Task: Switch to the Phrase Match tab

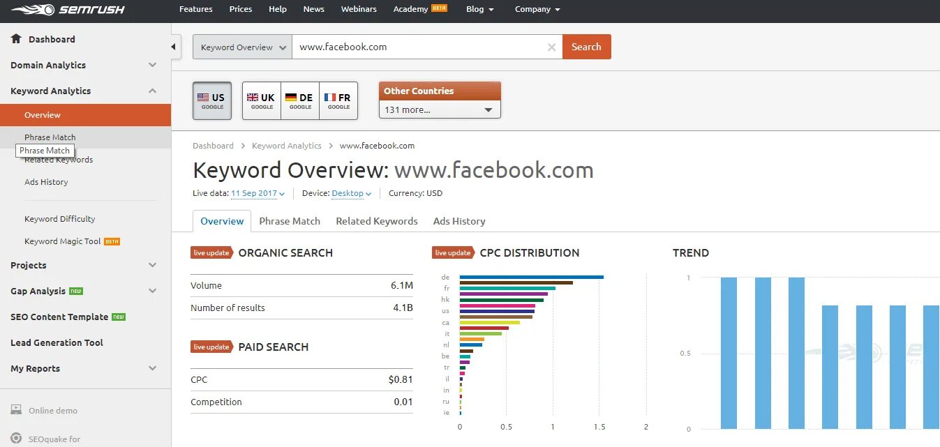Action: click(290, 221)
